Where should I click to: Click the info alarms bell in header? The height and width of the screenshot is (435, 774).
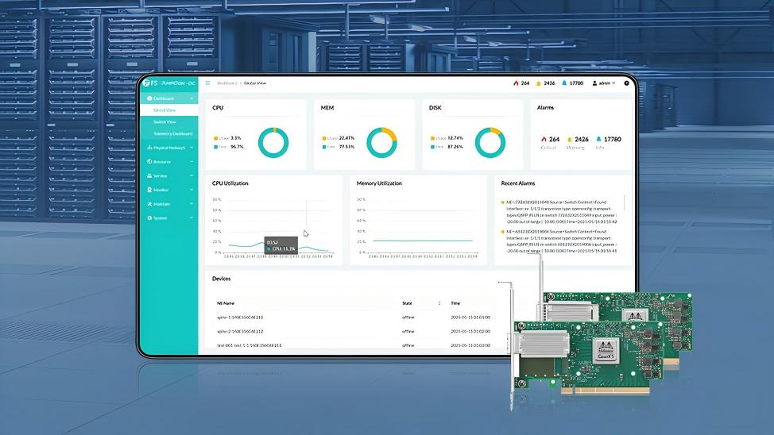click(564, 83)
